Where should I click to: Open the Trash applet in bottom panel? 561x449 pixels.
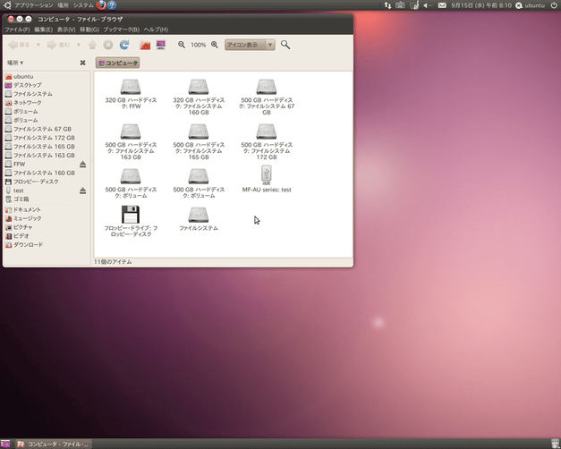(x=556, y=444)
